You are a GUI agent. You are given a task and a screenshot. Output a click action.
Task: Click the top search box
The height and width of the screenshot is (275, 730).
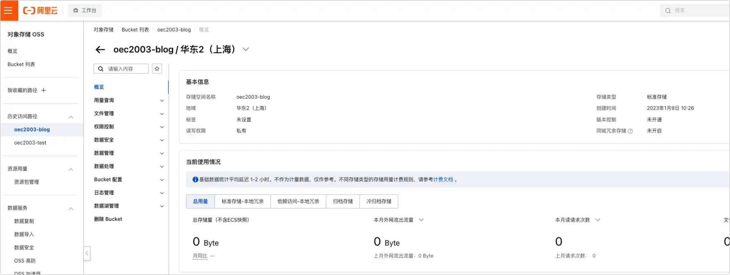click(695, 11)
